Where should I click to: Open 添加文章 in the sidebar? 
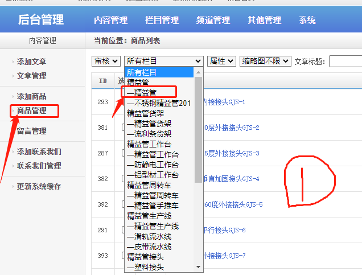pos(31,61)
